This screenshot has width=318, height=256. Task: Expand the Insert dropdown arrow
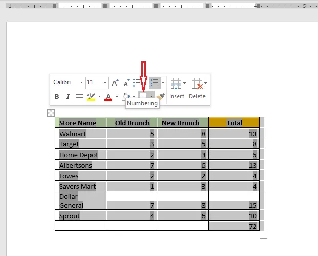184,83
